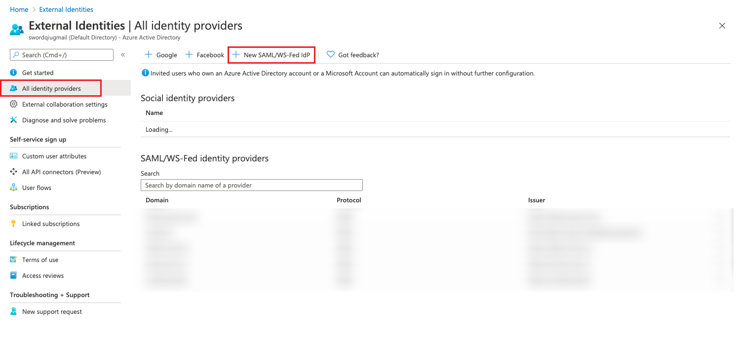Click the New support request icon
The image size is (739, 342).
point(14,311)
